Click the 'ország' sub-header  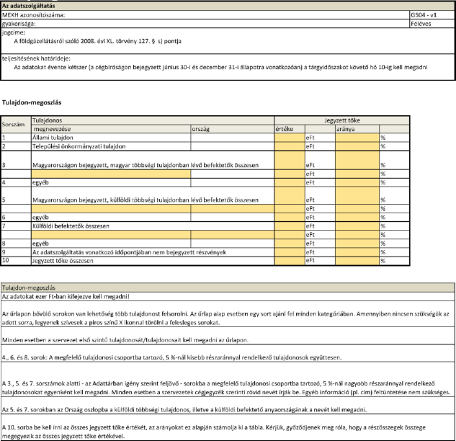click(x=233, y=129)
